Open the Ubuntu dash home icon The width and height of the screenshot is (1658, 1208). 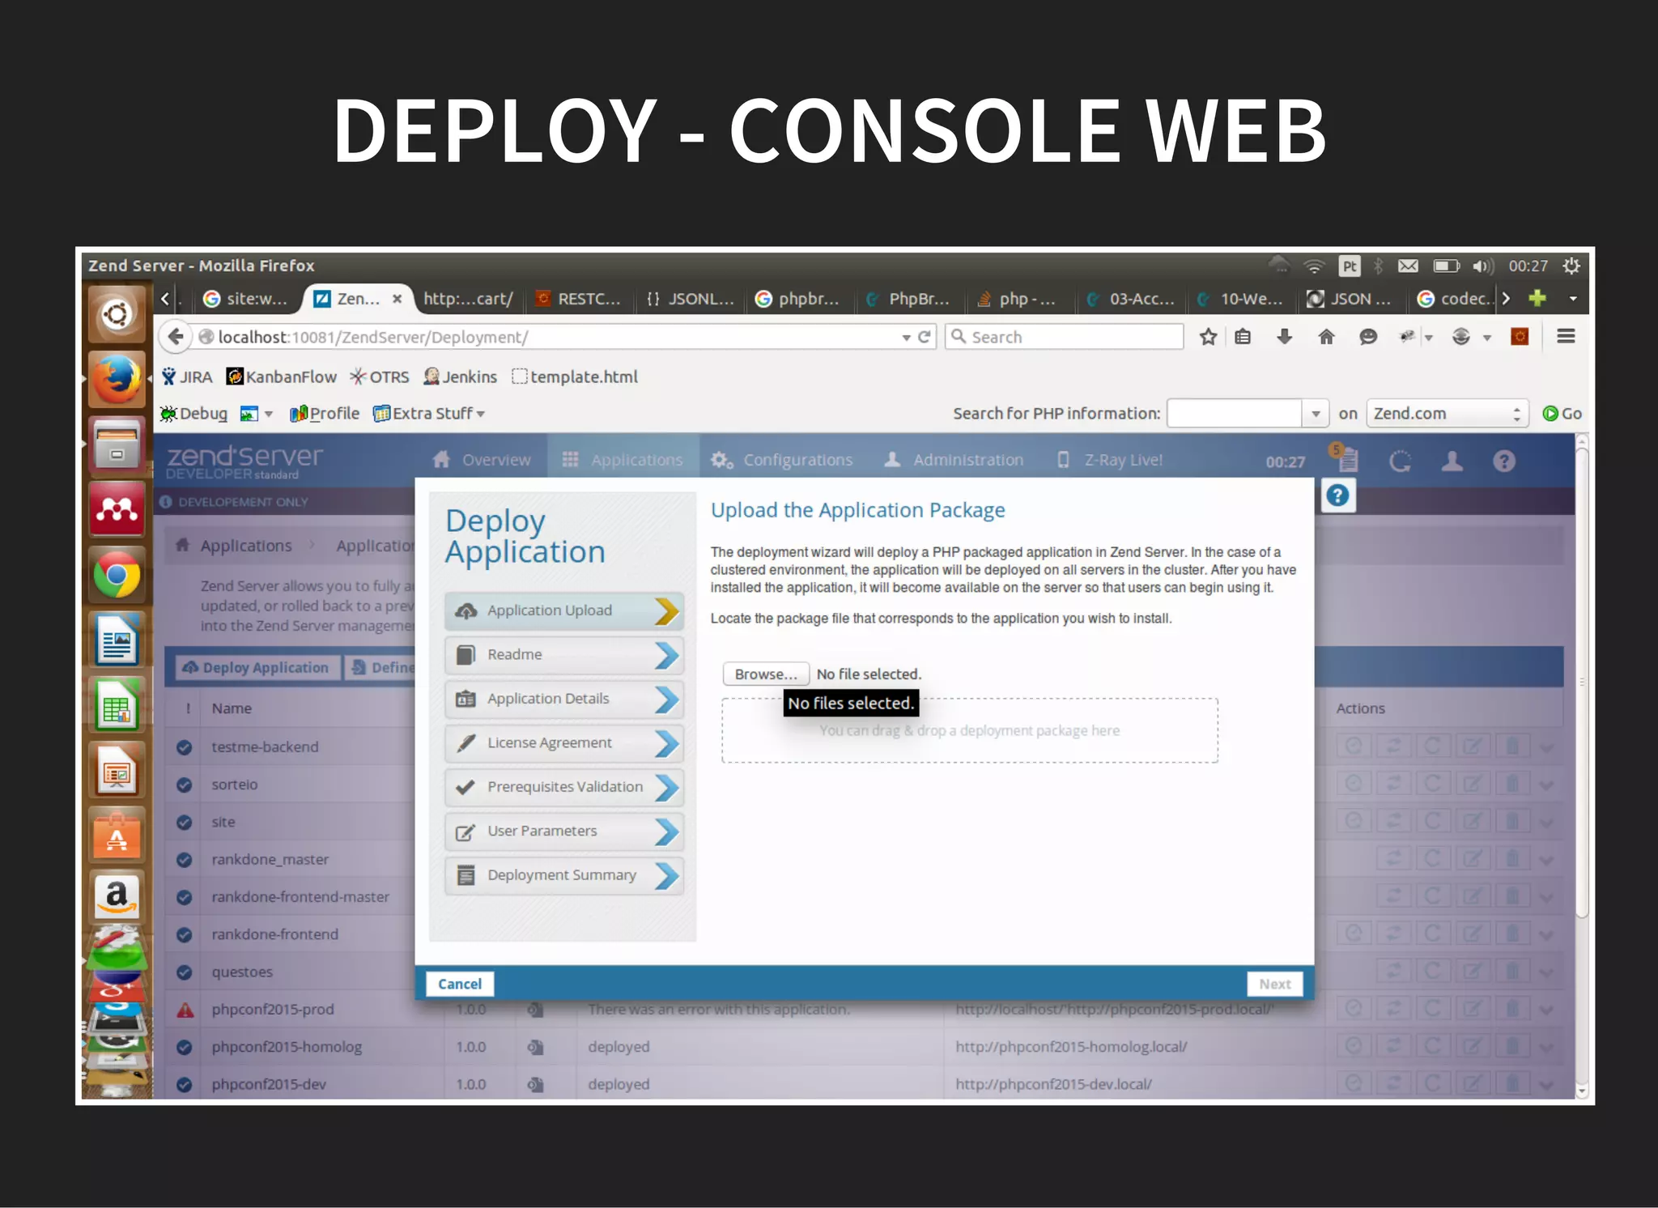pyautogui.click(x=117, y=314)
